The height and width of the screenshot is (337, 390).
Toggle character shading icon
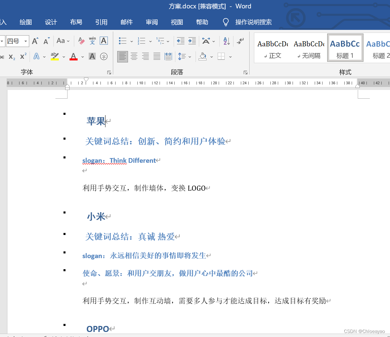[x=92, y=56]
